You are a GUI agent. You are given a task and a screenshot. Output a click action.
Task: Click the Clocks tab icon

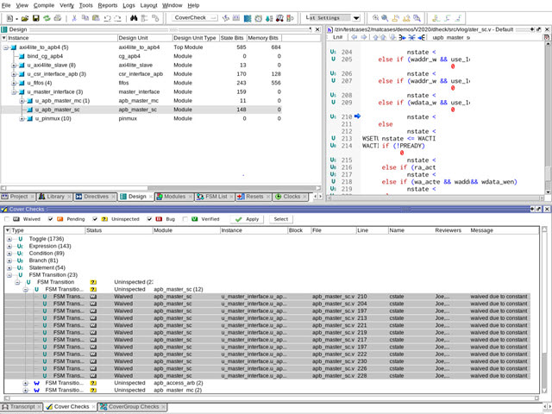coord(278,197)
